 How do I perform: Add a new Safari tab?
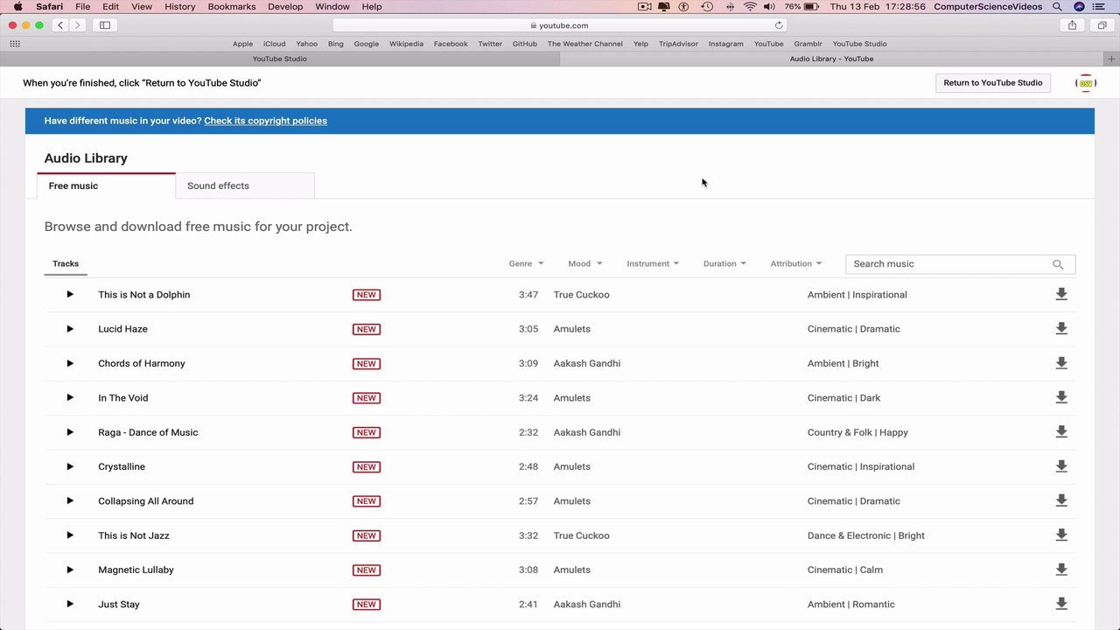tap(1112, 59)
